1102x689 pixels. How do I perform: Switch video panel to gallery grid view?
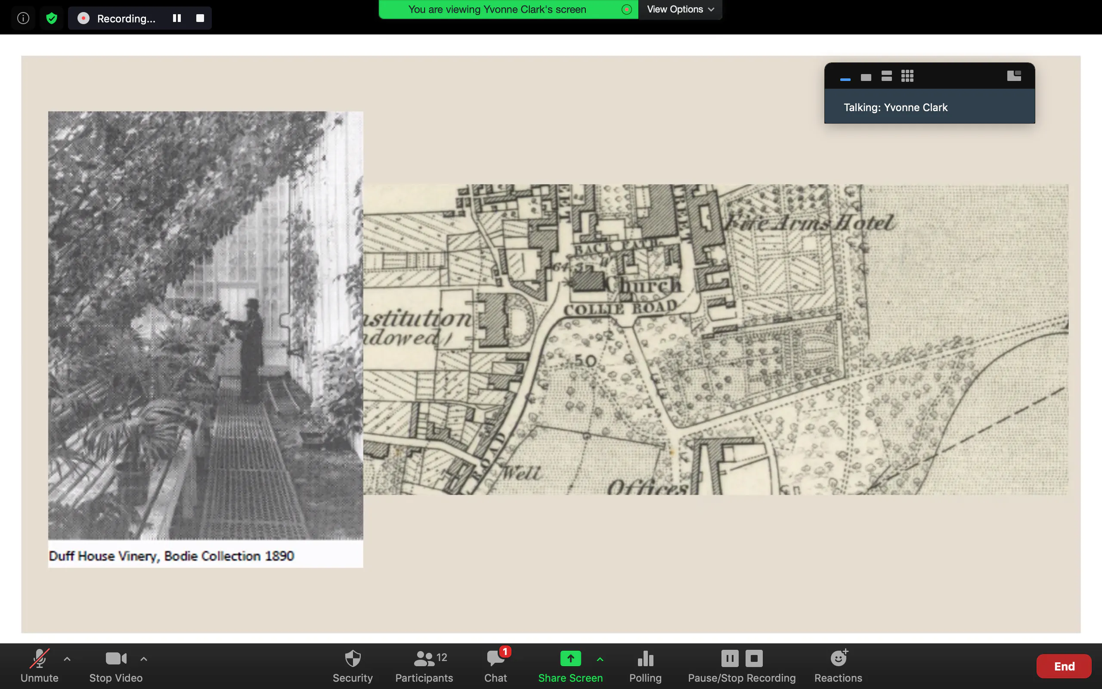(x=907, y=76)
